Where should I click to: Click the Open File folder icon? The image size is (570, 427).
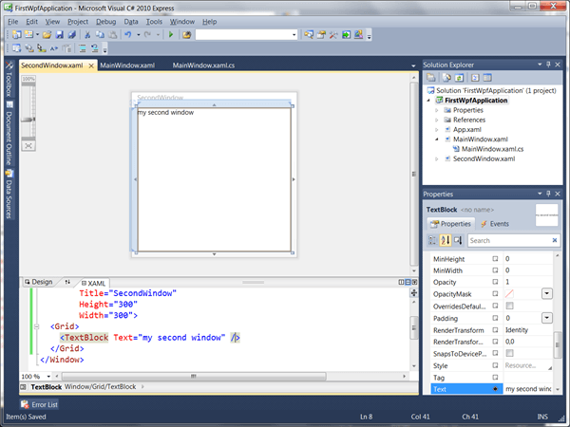tap(47, 35)
